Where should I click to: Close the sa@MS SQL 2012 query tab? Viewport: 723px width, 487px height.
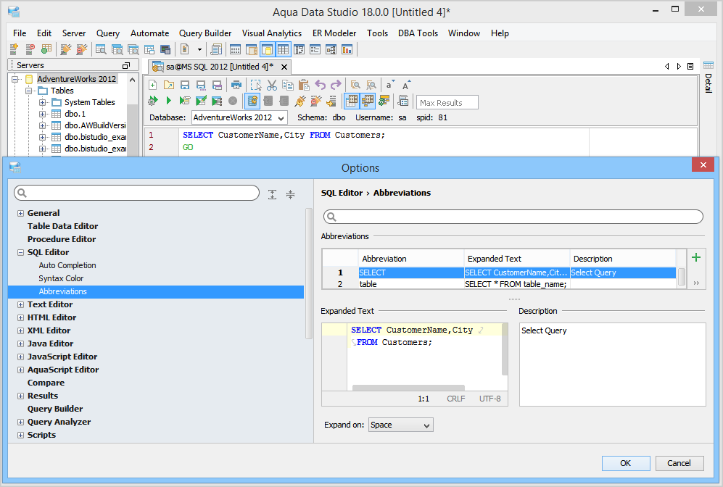coord(284,67)
